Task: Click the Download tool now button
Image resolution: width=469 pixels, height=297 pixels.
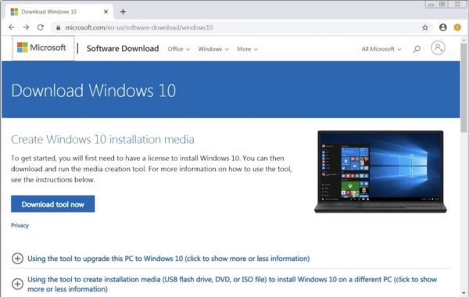Action: click(52, 204)
